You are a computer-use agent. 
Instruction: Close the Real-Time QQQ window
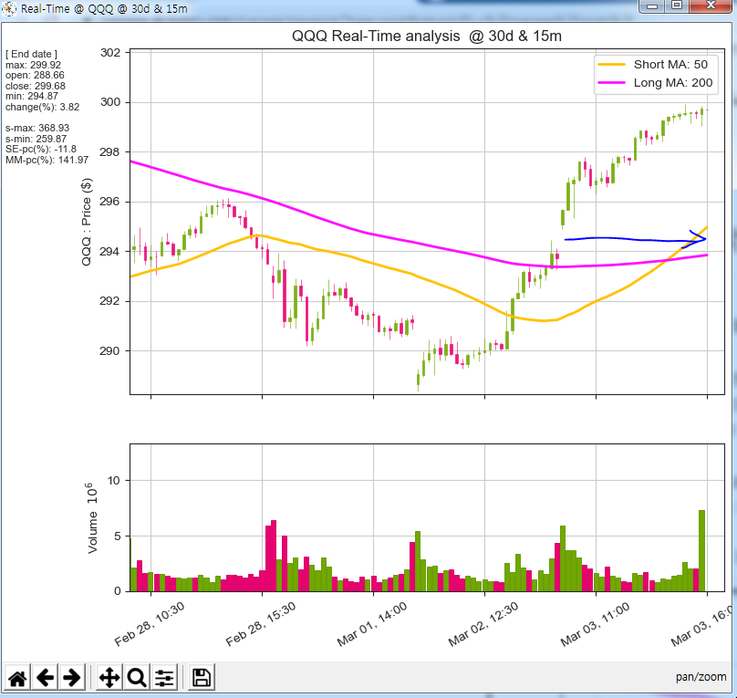coord(711,6)
